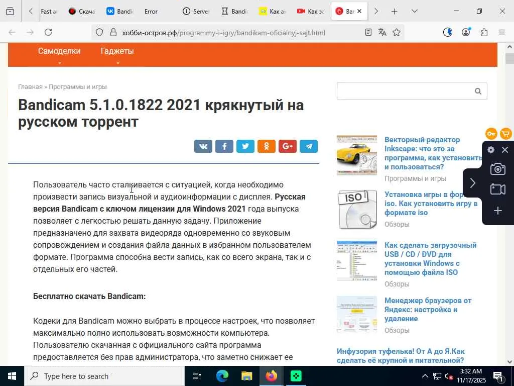Viewport: 514px width, 386px height.
Task: Open the Гаджеты menu
Action: click(x=117, y=51)
